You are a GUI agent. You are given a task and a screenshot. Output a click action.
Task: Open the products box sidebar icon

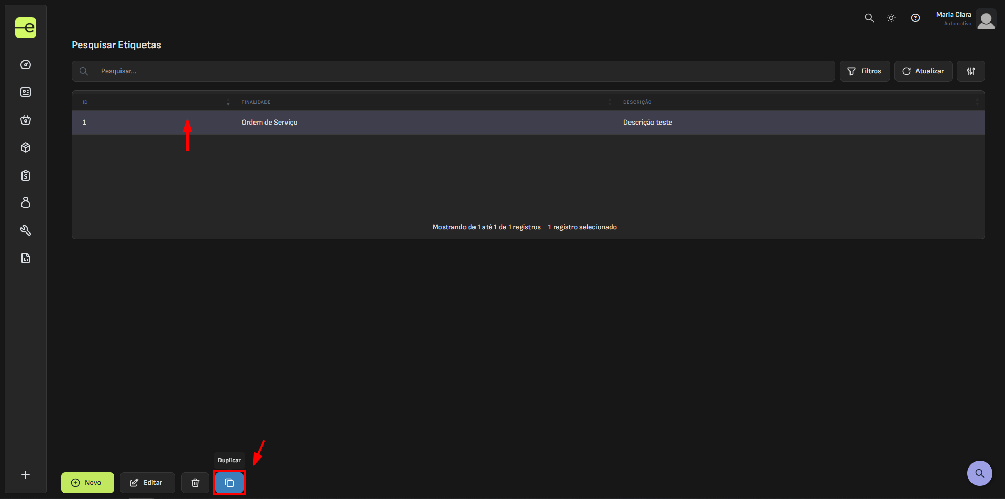pos(26,148)
